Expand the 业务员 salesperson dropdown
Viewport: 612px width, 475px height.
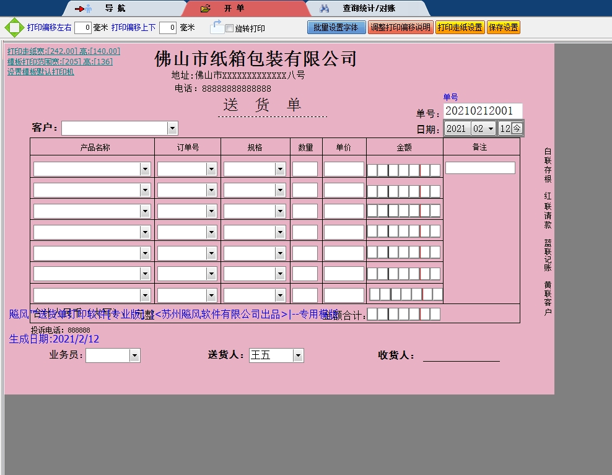134,355
